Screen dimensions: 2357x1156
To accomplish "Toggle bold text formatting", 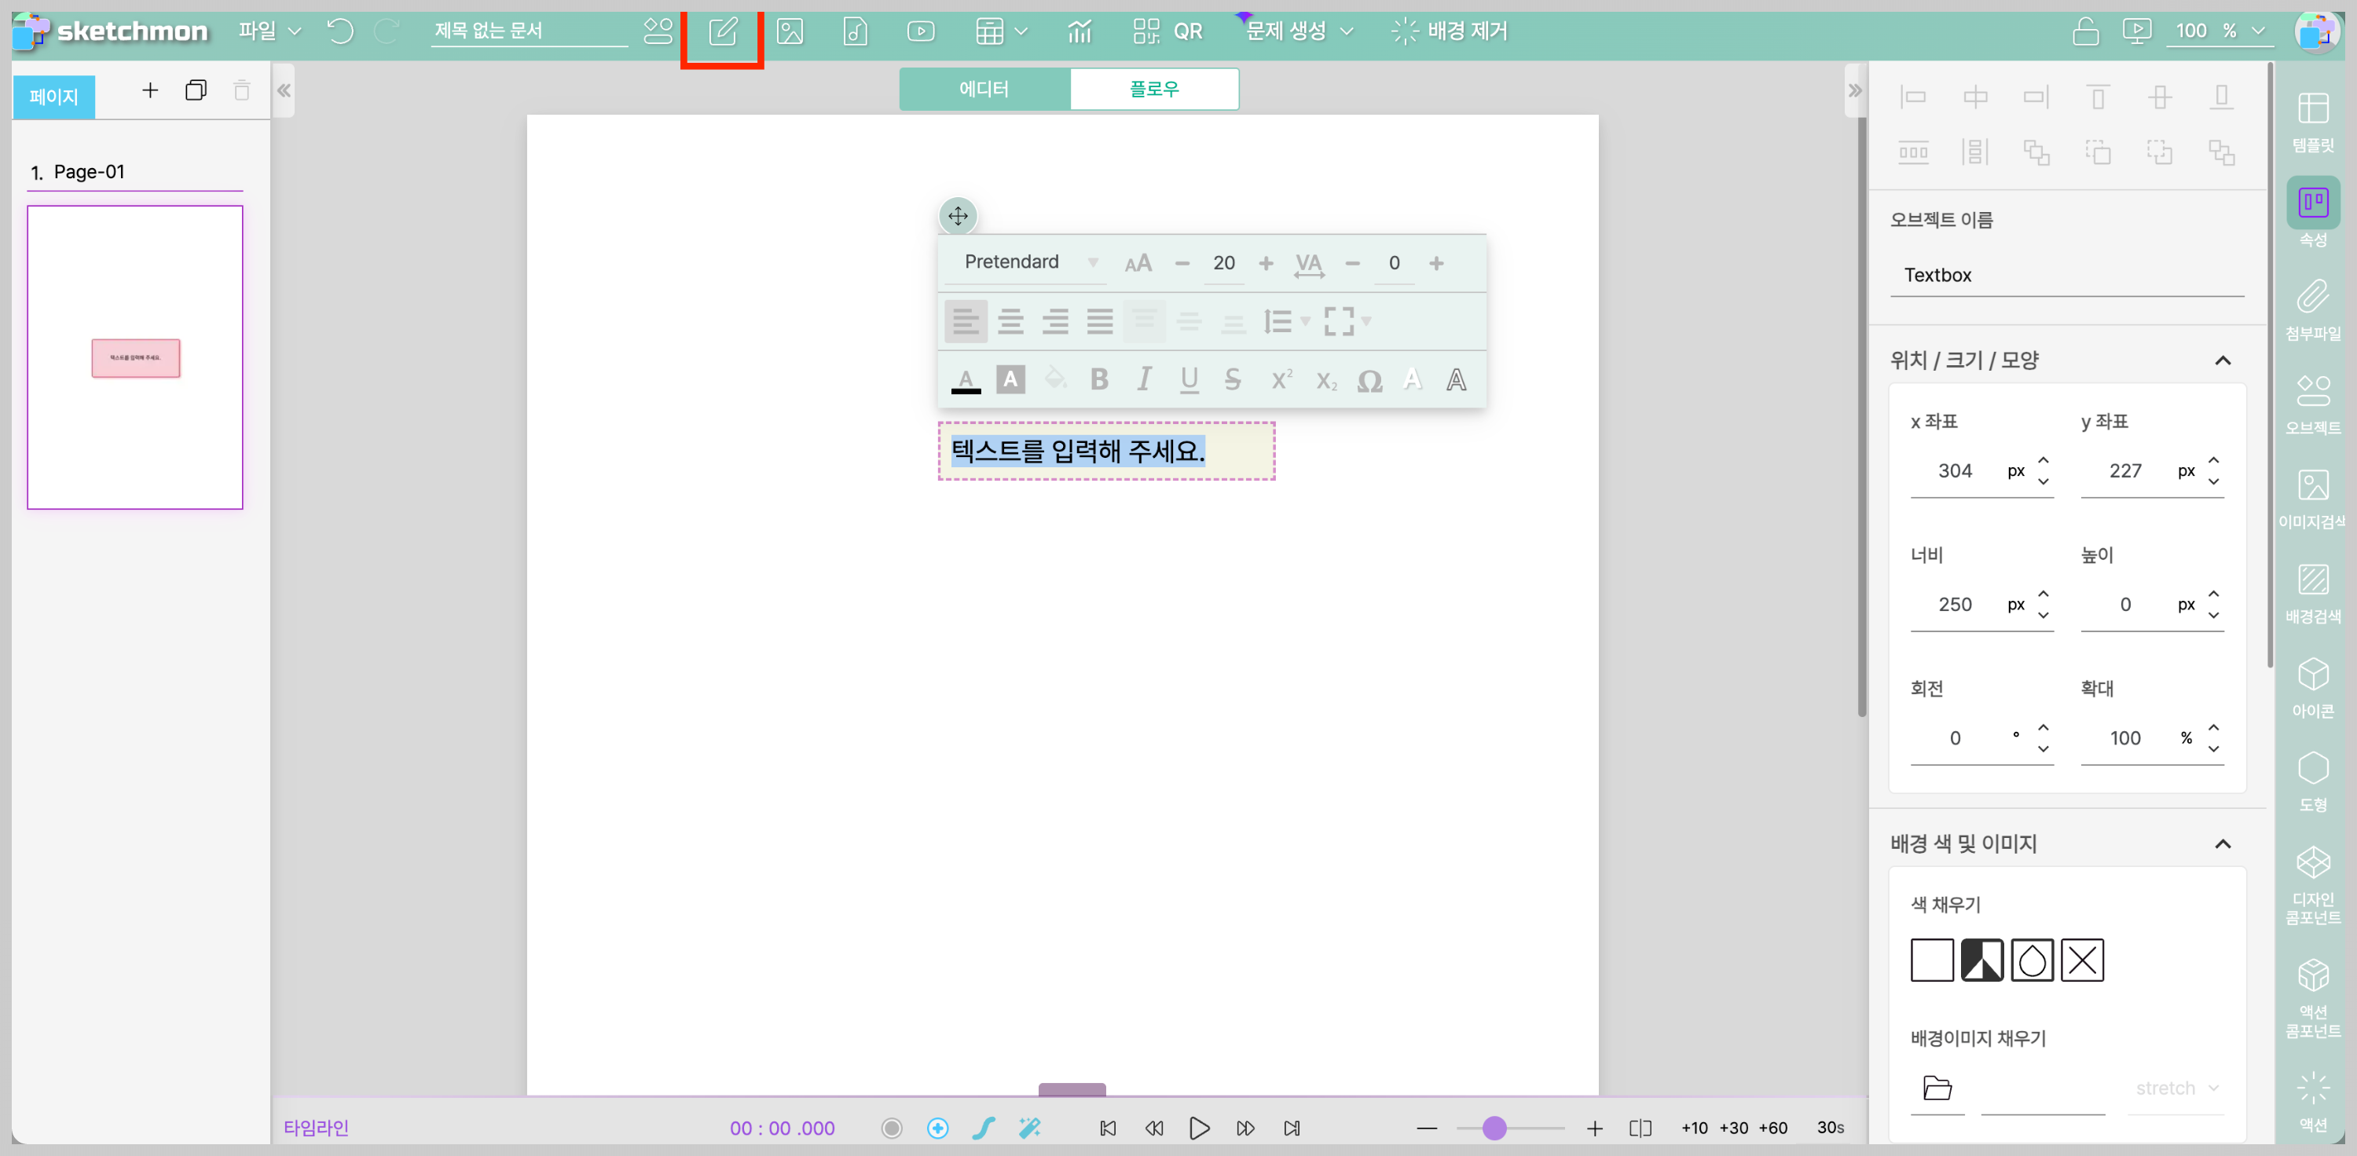I will (x=1099, y=379).
